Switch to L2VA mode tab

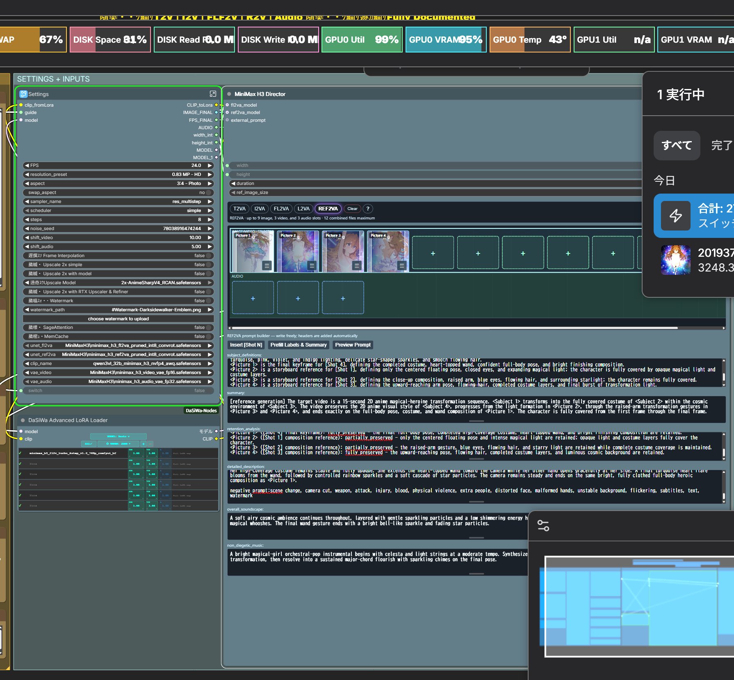(x=303, y=209)
